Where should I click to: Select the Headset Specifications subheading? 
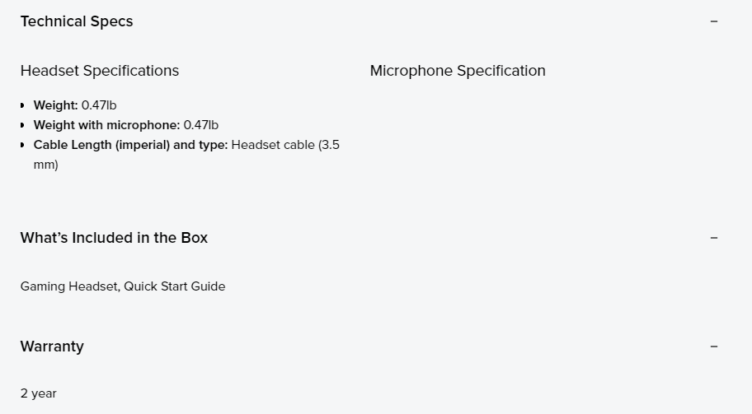tap(100, 71)
